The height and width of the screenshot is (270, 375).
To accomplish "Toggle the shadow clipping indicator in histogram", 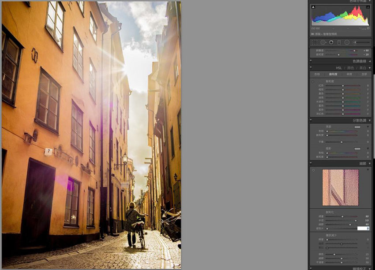I will 313,7.
